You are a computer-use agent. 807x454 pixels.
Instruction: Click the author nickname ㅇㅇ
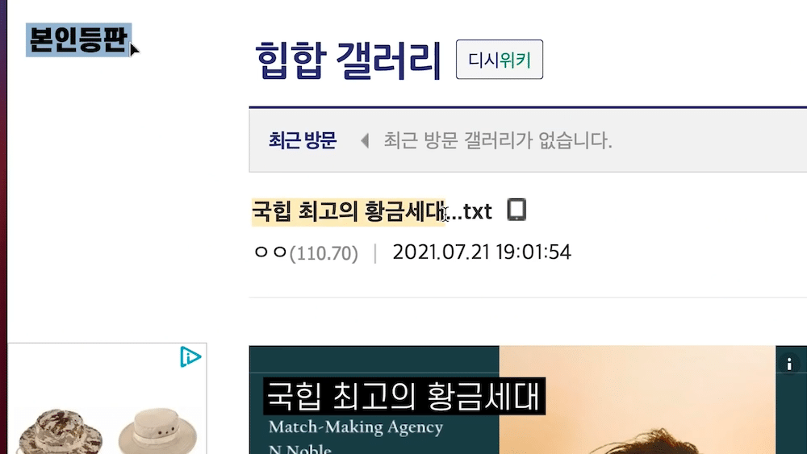coord(270,252)
